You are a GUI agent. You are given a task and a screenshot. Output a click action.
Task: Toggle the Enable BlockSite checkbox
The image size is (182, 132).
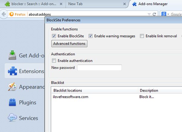(54, 36)
